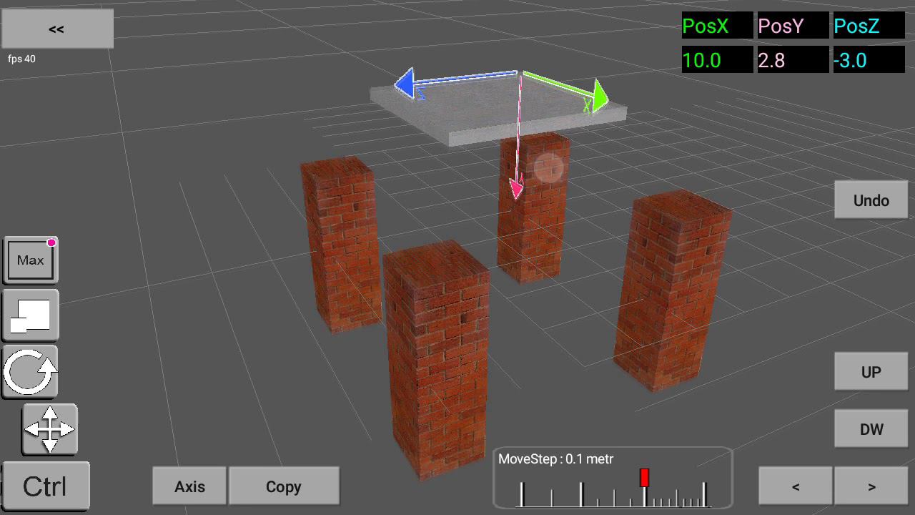Select the left brick pillar

[x=341, y=243]
